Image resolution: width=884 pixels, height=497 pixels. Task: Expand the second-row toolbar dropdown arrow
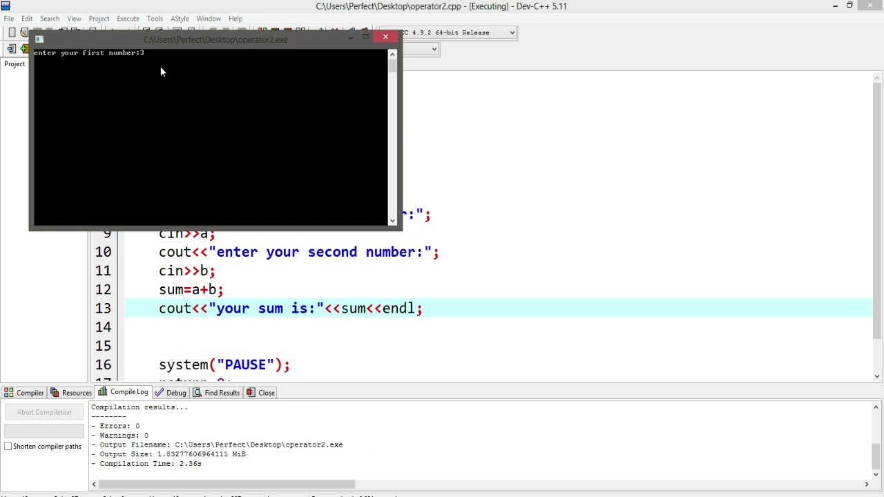434,49
